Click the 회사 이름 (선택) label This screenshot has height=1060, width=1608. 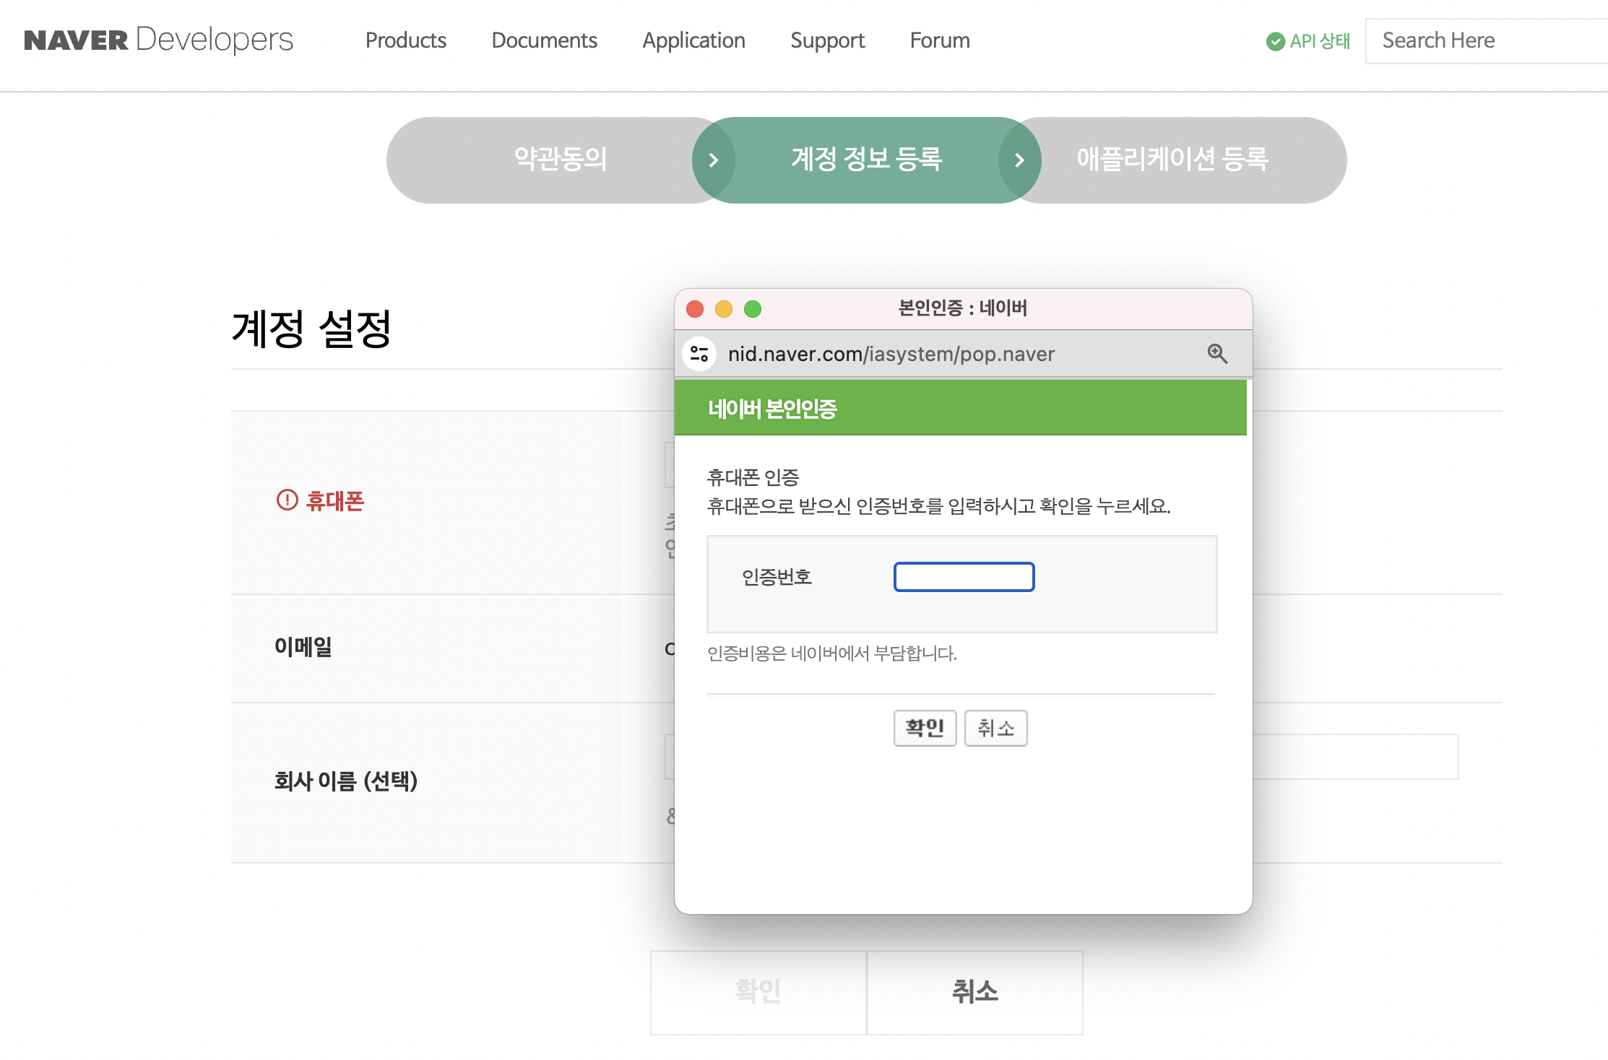click(346, 781)
